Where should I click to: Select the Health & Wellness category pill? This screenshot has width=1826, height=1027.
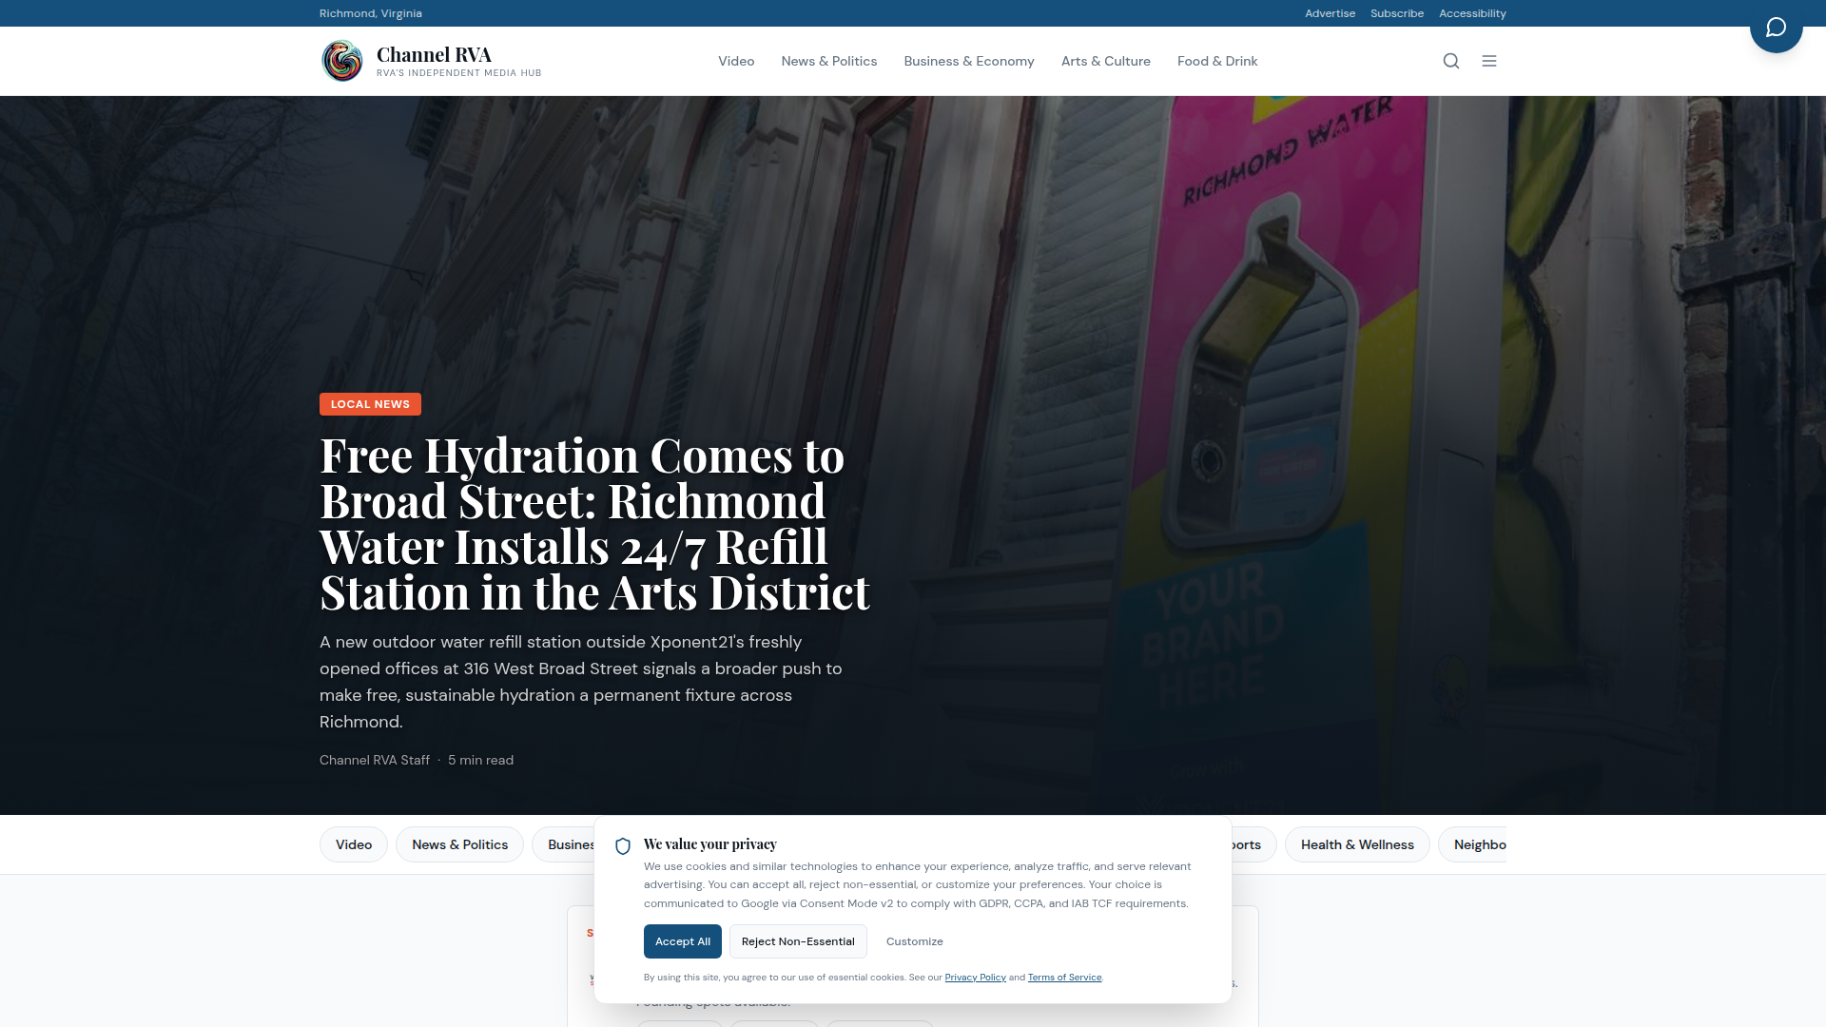[x=1357, y=844]
